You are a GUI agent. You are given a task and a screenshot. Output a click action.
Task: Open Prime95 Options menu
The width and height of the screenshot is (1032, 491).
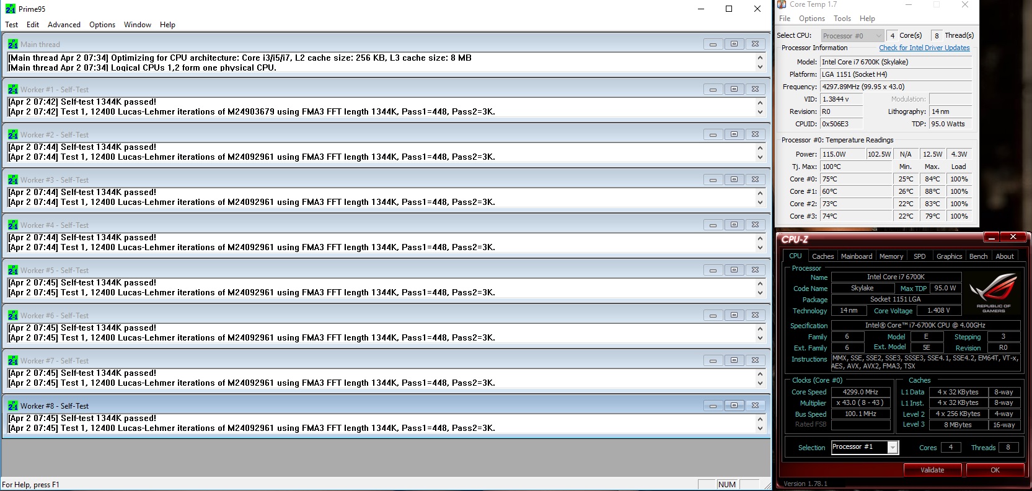click(x=102, y=25)
